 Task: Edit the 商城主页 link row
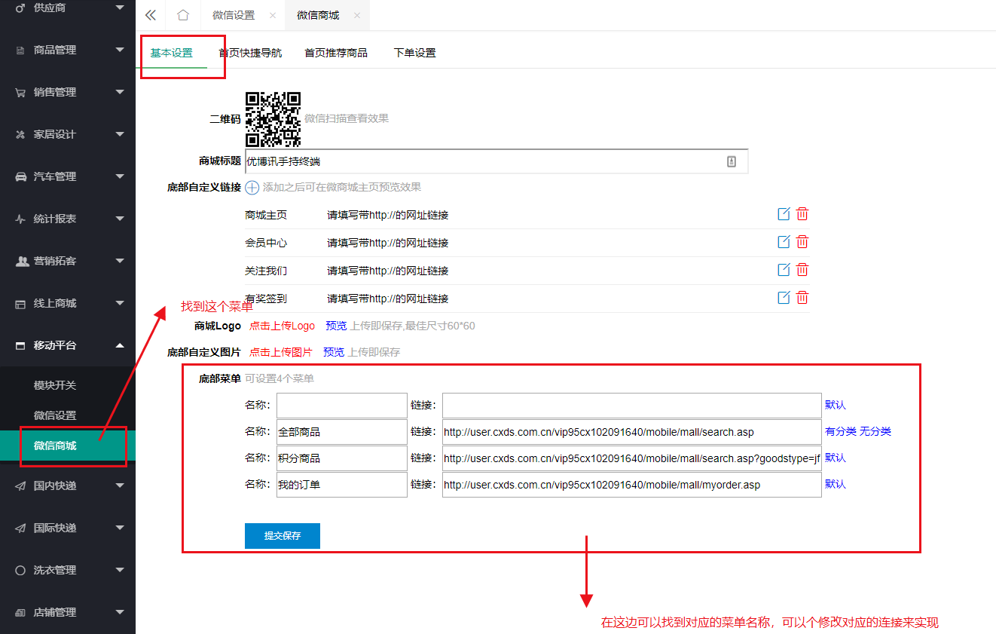(x=784, y=214)
